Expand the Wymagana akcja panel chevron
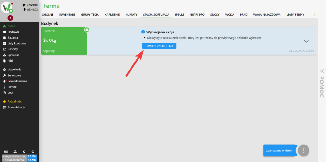 pos(306,41)
